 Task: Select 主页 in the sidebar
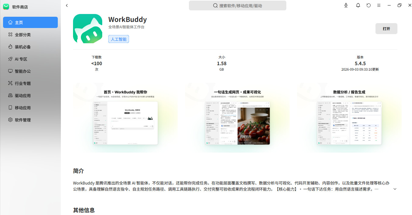click(30, 23)
